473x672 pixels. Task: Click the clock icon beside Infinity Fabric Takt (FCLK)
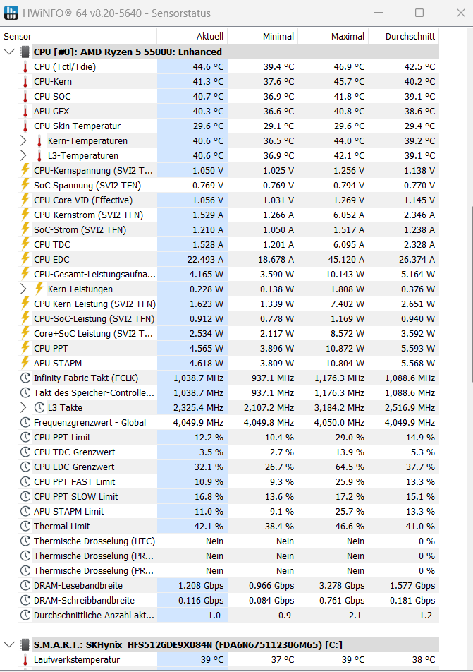(25, 378)
